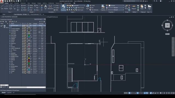Select the Circle tool
This screenshot has width=175, height=98.
tap(10, 7)
